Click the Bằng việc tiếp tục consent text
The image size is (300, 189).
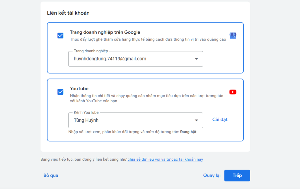click(83, 159)
